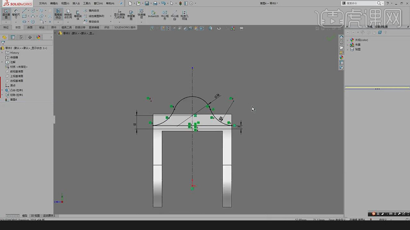Toggle Instant2D mode

click(x=154, y=14)
